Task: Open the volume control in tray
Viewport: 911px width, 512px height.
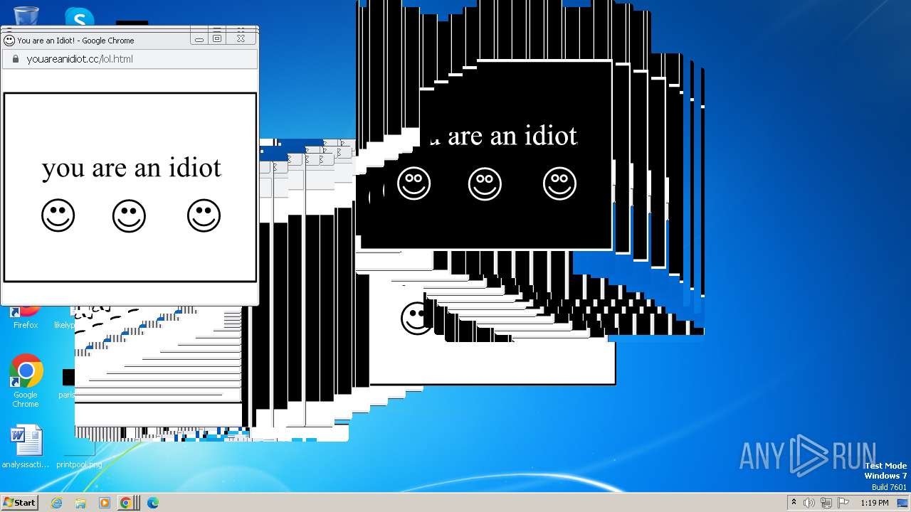Action: point(809,503)
